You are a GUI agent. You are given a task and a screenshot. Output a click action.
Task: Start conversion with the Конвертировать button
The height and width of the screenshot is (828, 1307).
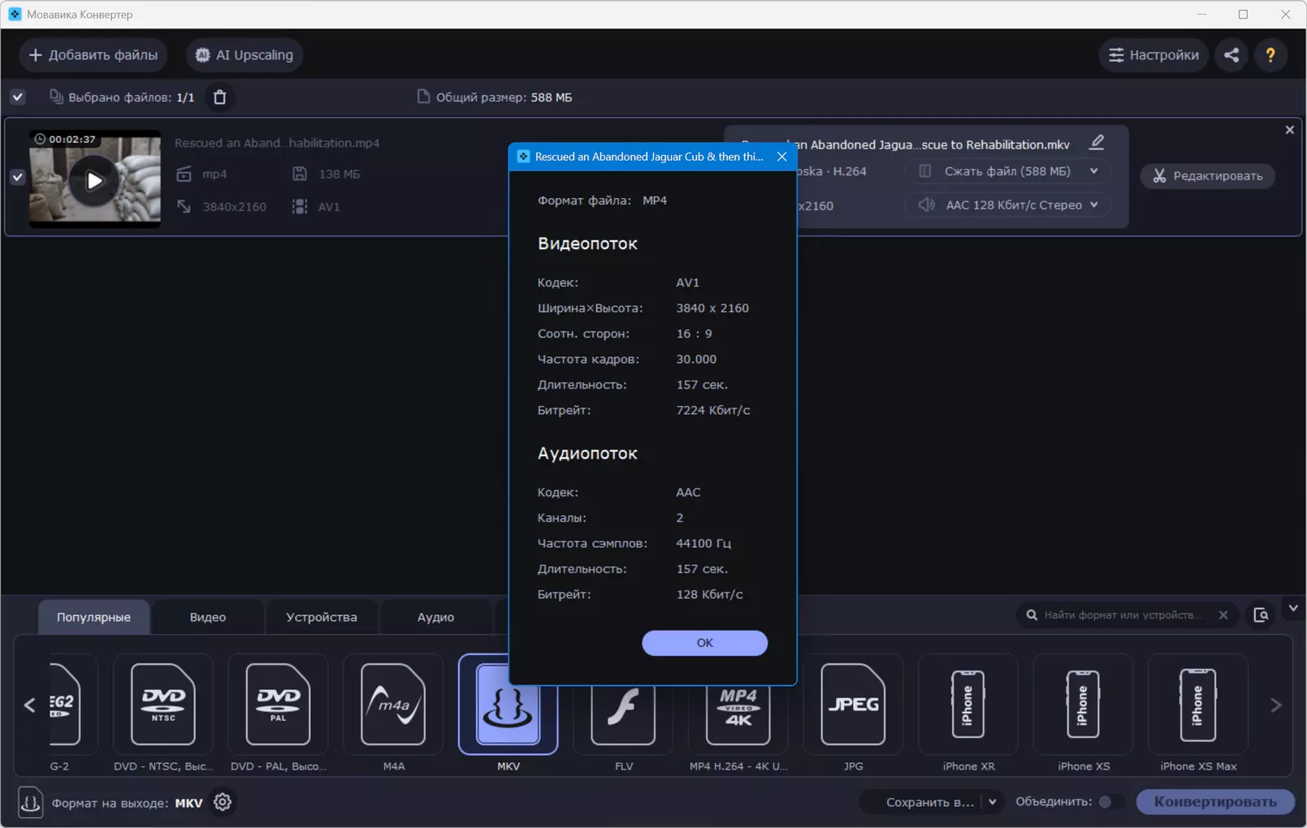coord(1215,802)
